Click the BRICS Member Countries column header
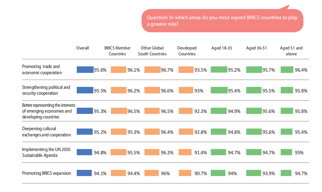The width and height of the screenshot is (322, 192). 117,51
